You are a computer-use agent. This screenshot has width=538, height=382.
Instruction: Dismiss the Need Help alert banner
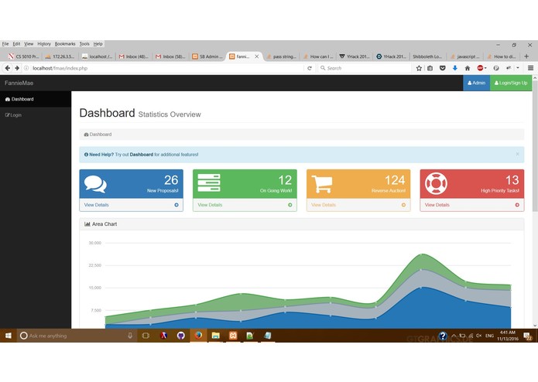click(x=517, y=154)
